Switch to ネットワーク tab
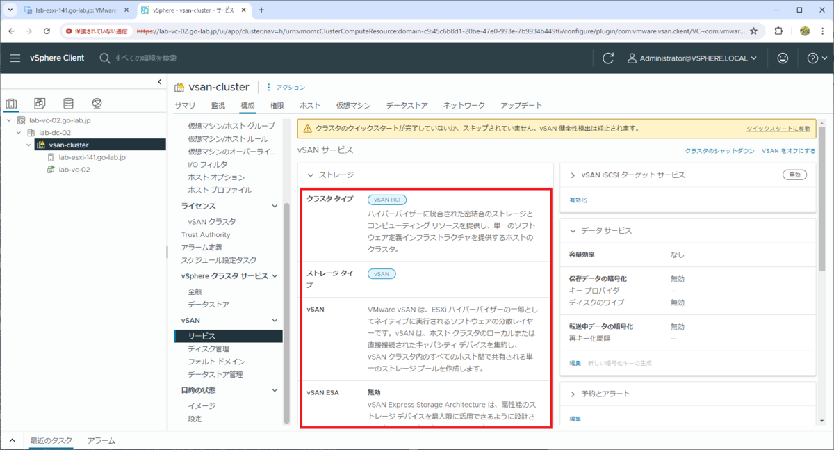834x450 pixels. pos(464,105)
